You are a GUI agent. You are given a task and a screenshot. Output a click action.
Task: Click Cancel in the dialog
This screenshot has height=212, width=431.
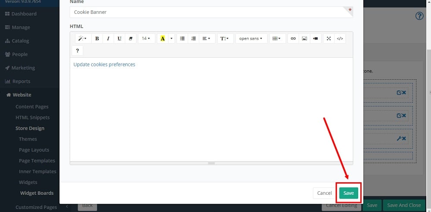[325, 193]
